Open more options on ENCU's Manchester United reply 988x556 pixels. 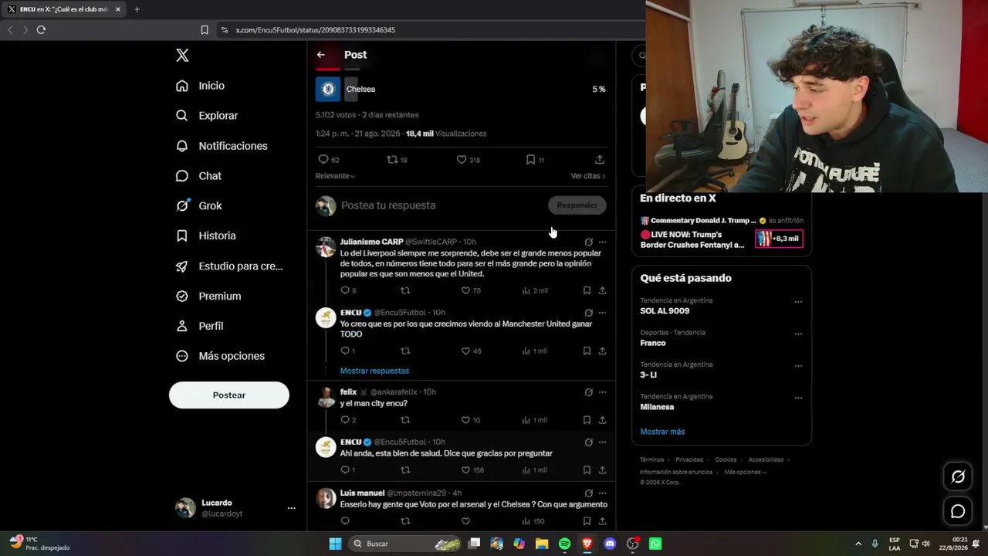[603, 313]
